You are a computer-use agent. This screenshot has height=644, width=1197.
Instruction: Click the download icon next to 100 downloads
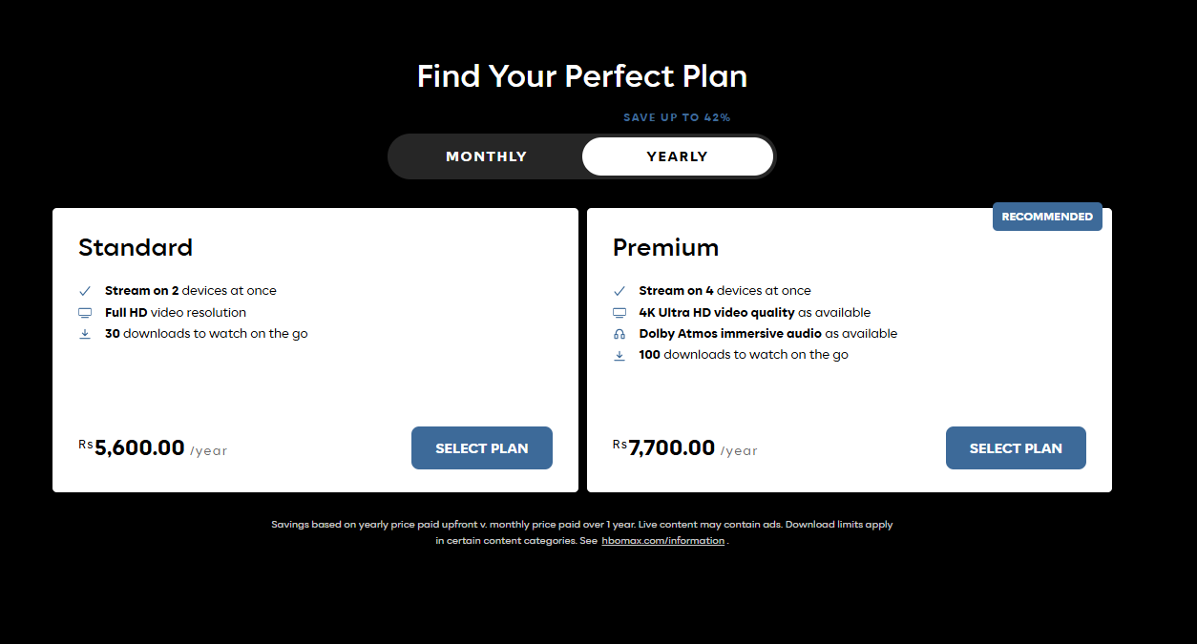click(x=619, y=355)
